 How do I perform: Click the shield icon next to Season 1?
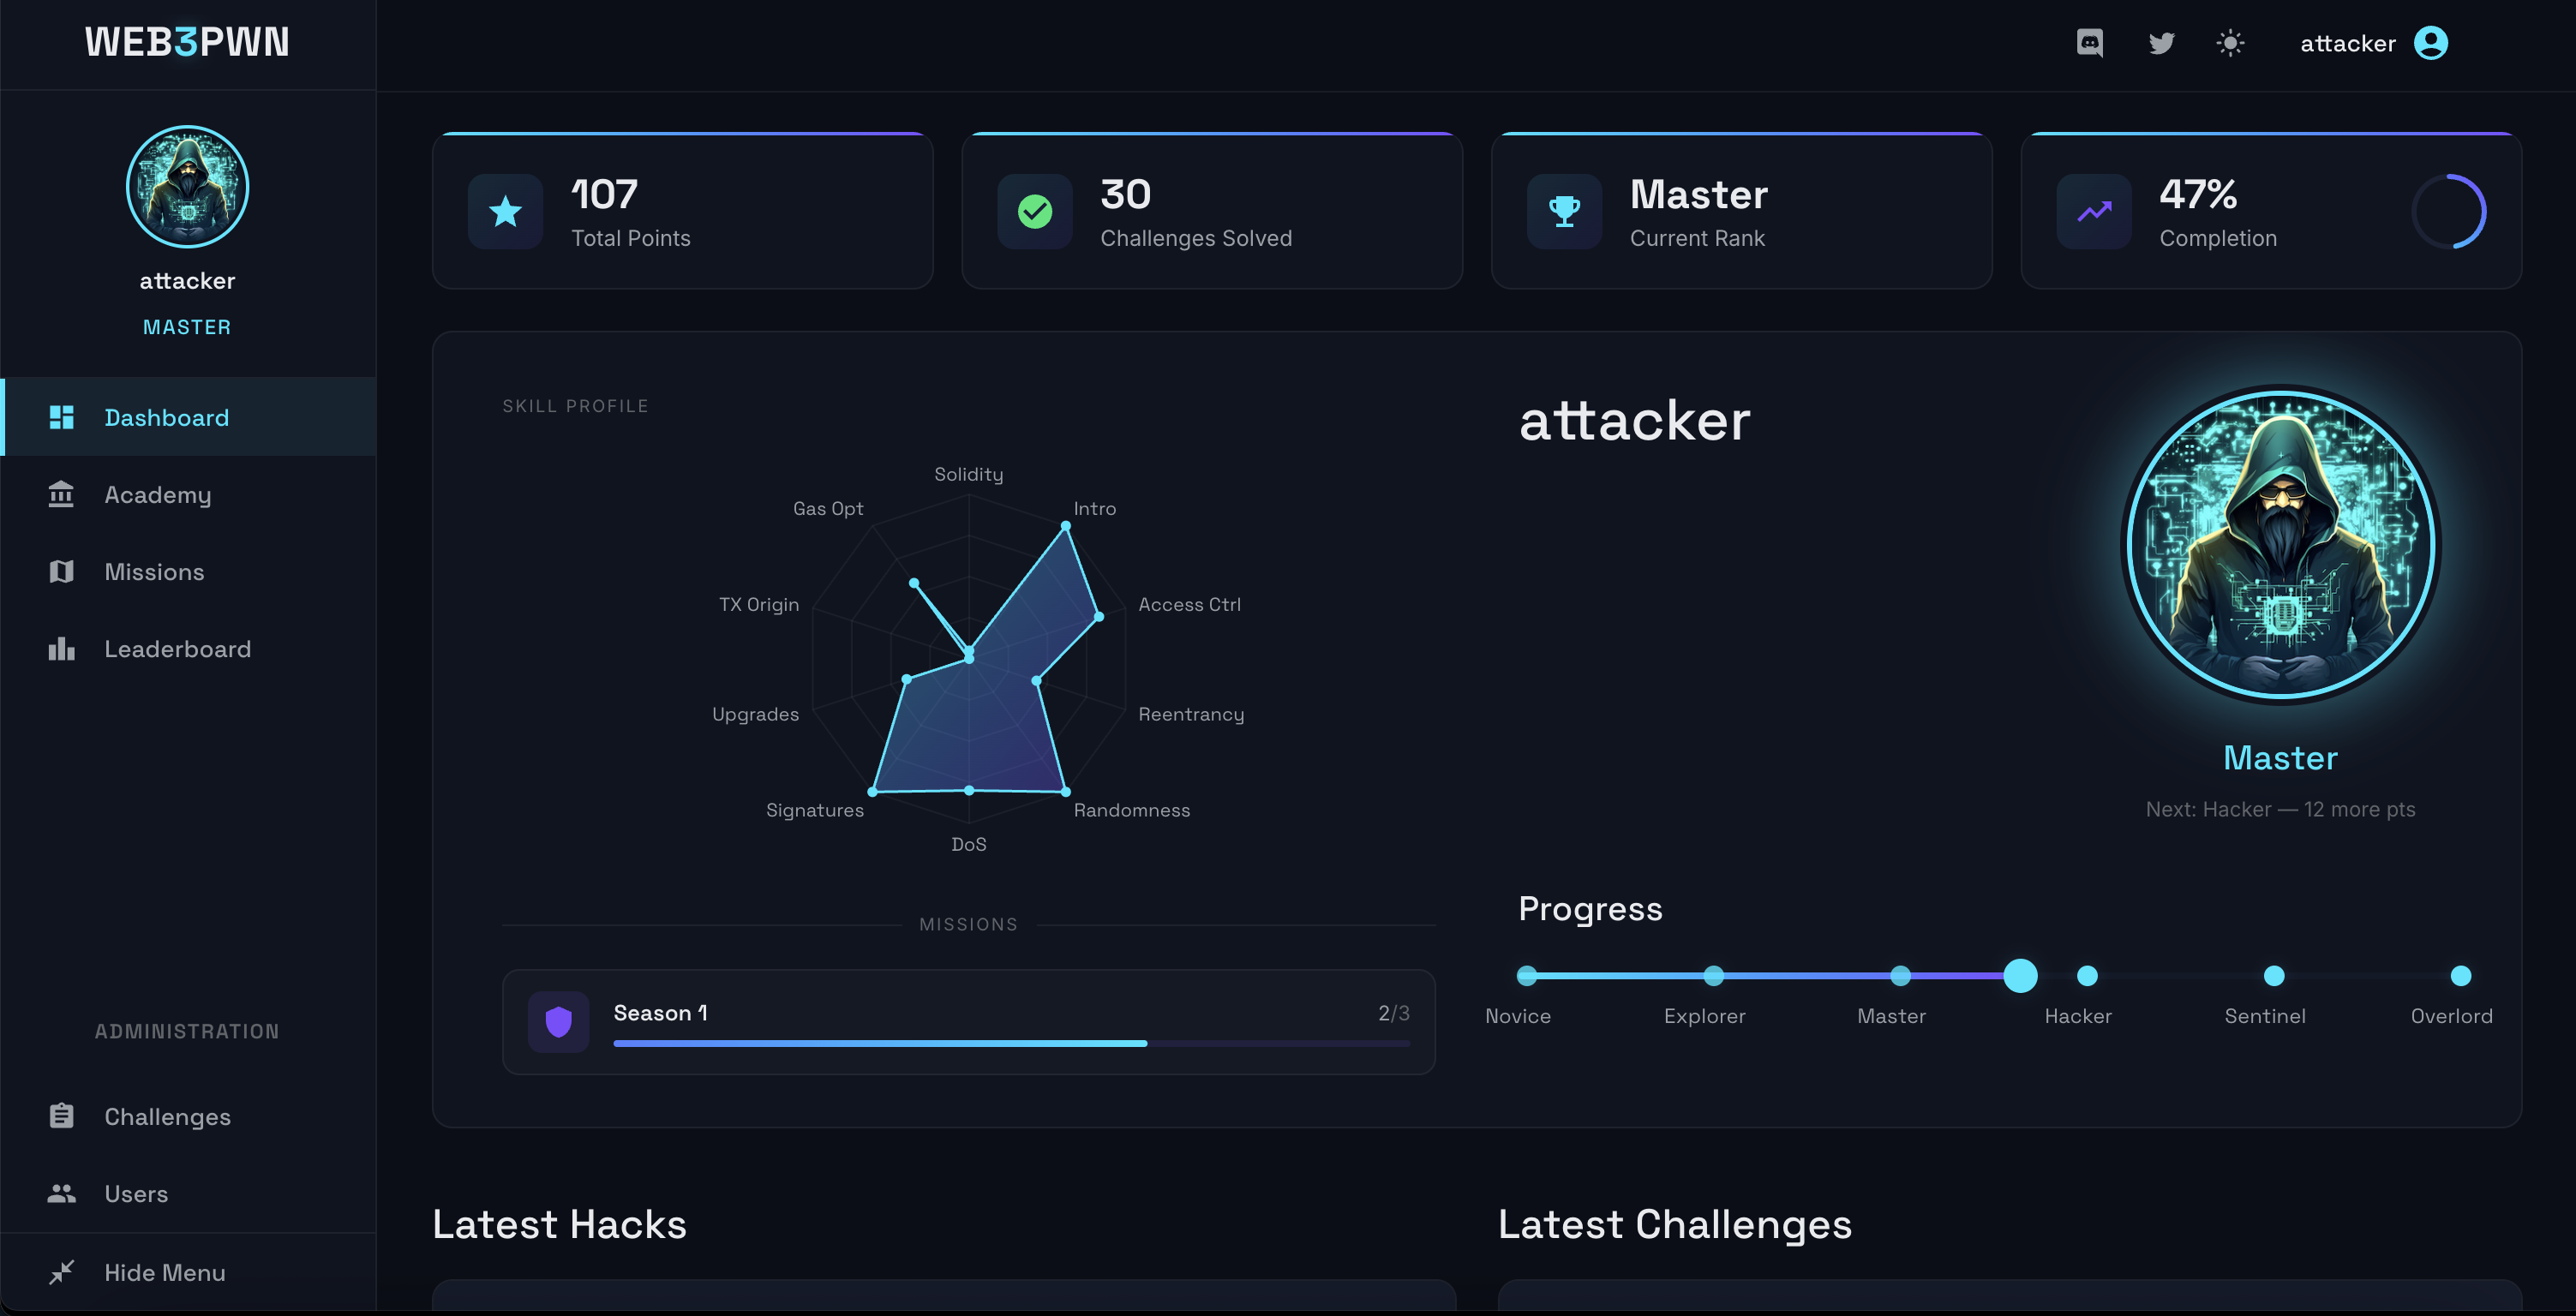point(558,1021)
